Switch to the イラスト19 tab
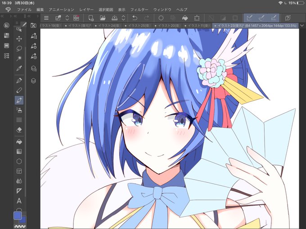The image size is (306, 229). coord(51,26)
